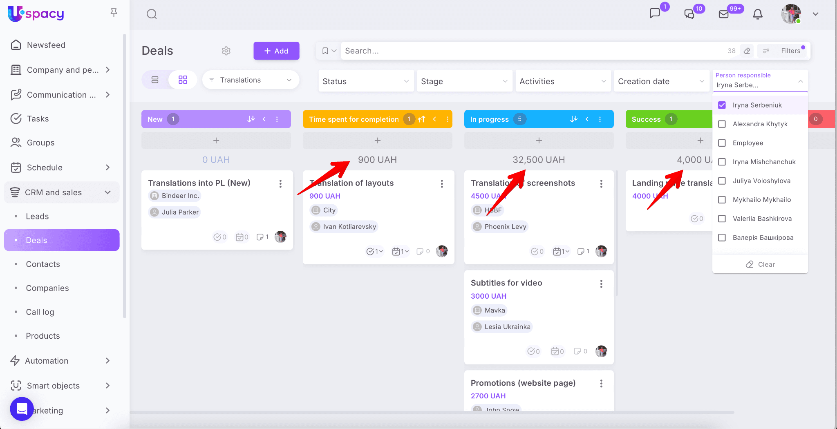Open the Translations funnel dropdown

[x=251, y=80]
